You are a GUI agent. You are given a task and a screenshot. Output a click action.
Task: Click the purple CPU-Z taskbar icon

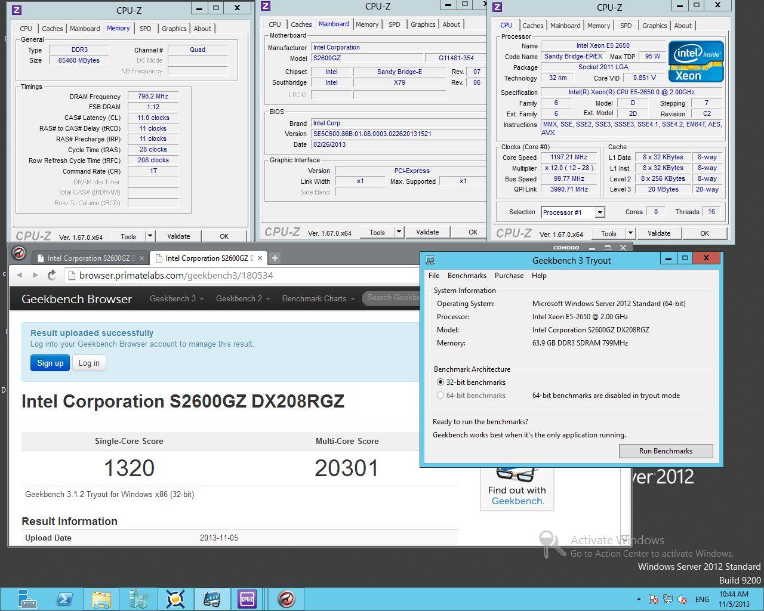(x=248, y=598)
